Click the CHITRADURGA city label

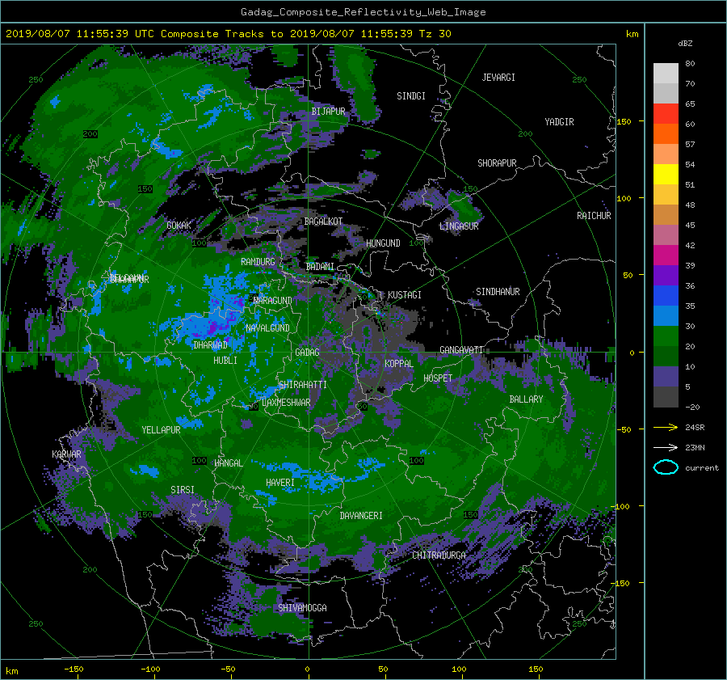pos(439,555)
